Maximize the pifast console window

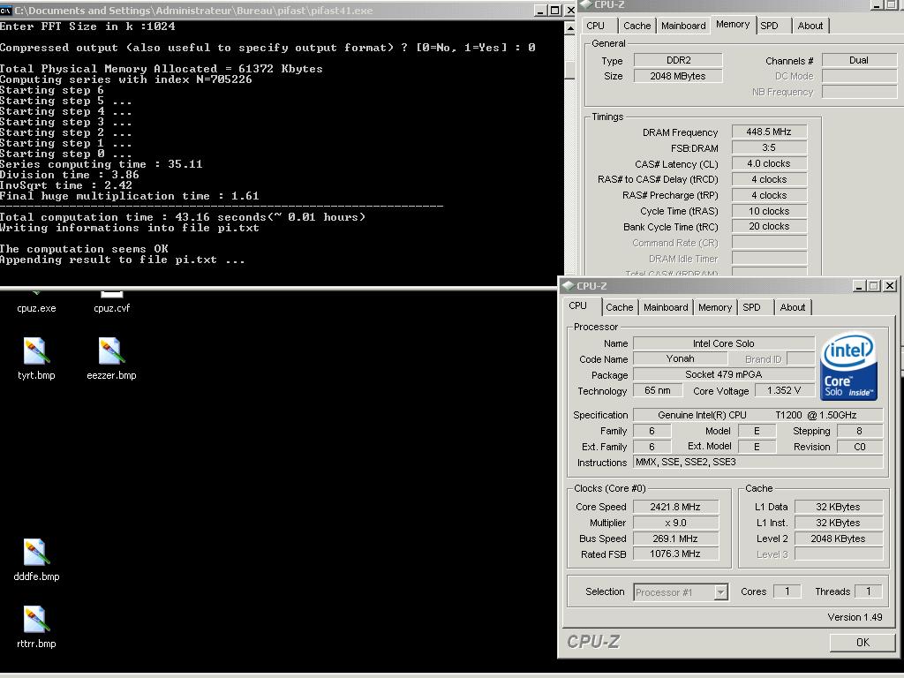point(554,10)
